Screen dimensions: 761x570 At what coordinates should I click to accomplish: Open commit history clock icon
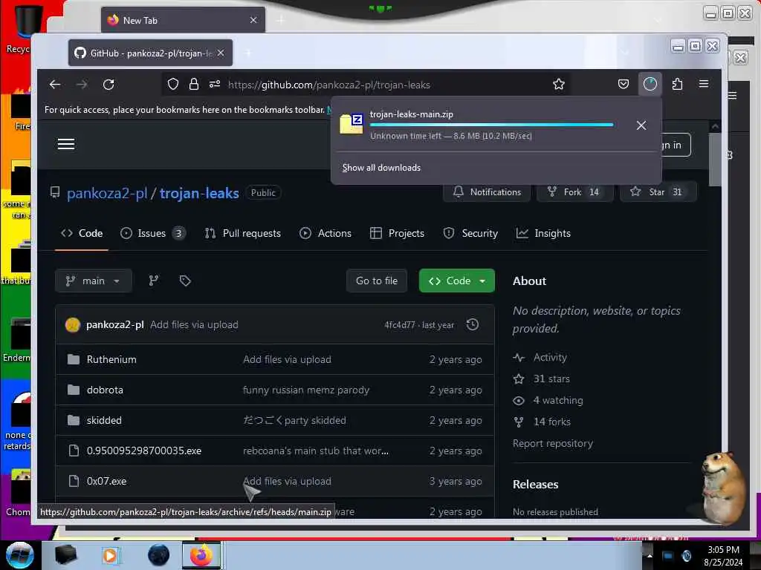[472, 324]
